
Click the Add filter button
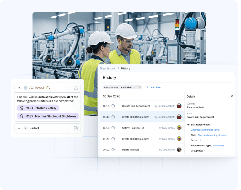click(154, 87)
